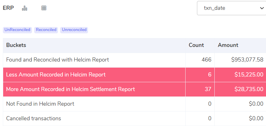Click the $953,077.58 amount cell

(240, 60)
